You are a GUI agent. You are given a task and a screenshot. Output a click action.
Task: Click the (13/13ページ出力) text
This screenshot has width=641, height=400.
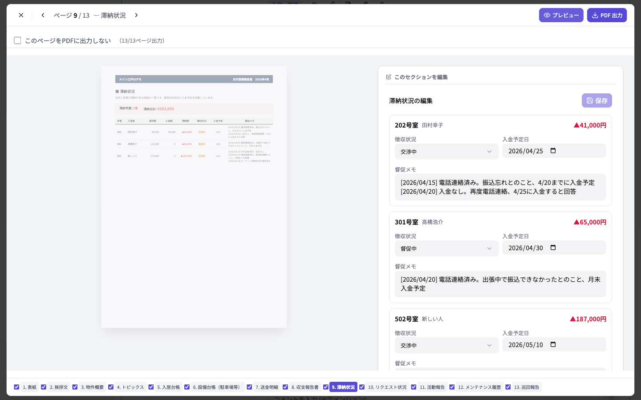[x=142, y=41]
